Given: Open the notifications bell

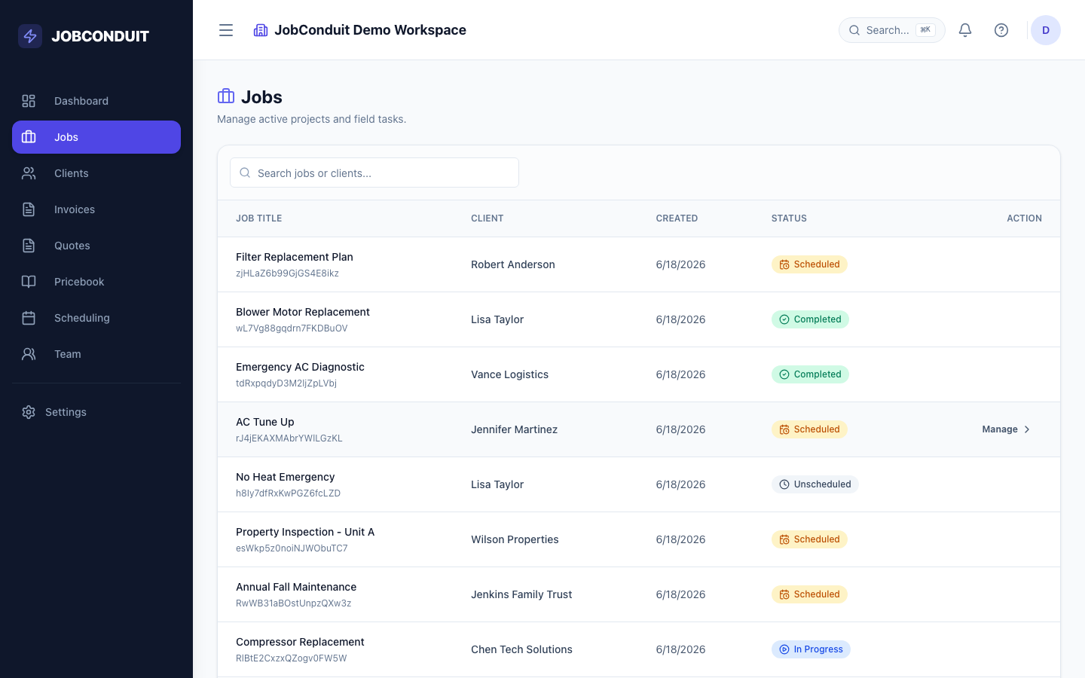Looking at the screenshot, I should pyautogui.click(x=965, y=30).
